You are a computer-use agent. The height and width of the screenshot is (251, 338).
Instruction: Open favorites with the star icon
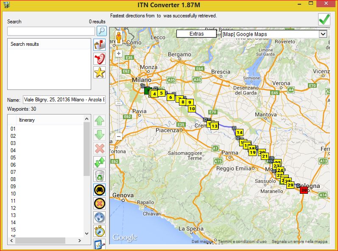click(99, 73)
